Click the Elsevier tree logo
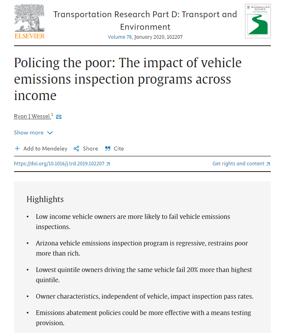The image size is (281, 333). [29, 18]
